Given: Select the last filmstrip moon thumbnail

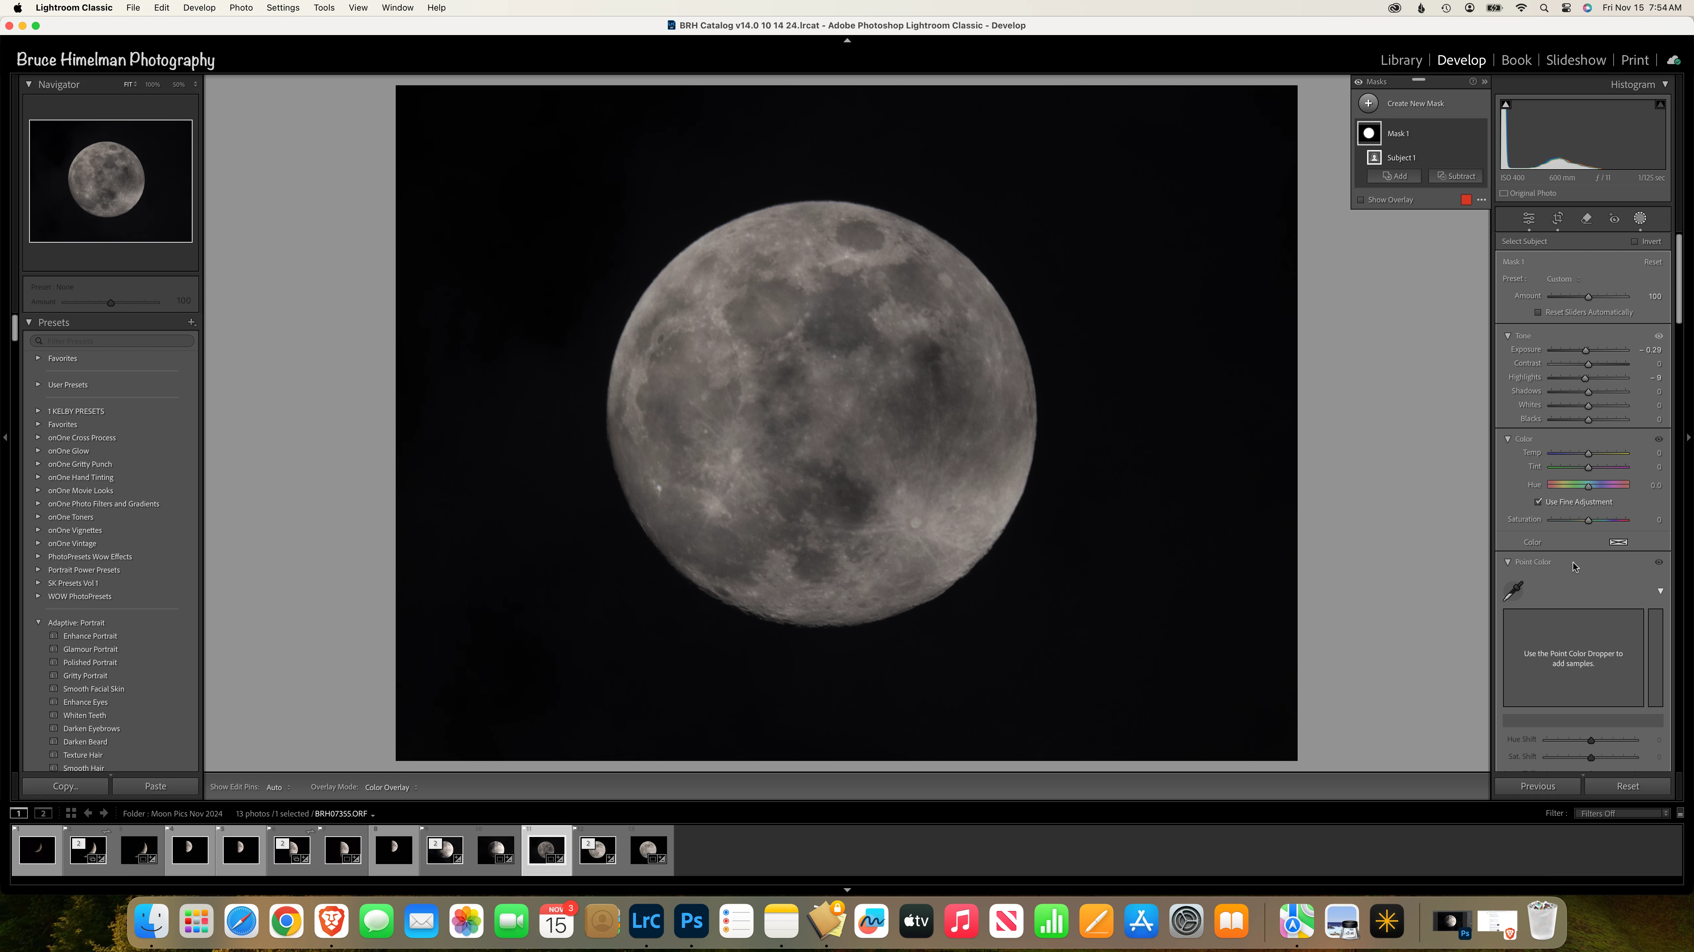Looking at the screenshot, I should tap(648, 850).
